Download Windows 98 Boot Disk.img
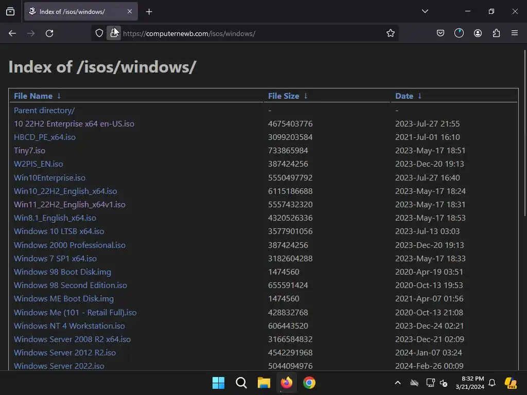The image size is (527, 395). click(62, 272)
